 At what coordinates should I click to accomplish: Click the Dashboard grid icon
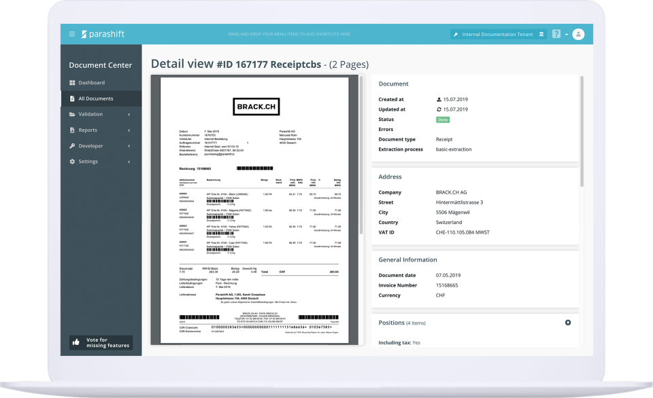[72, 83]
